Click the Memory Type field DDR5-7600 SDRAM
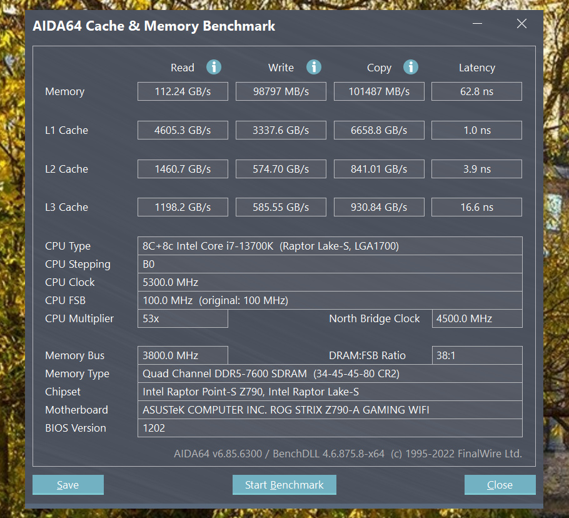 330,373
